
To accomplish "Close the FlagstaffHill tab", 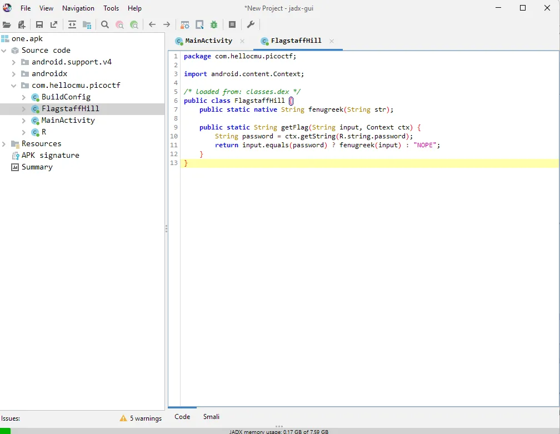I will (332, 41).
